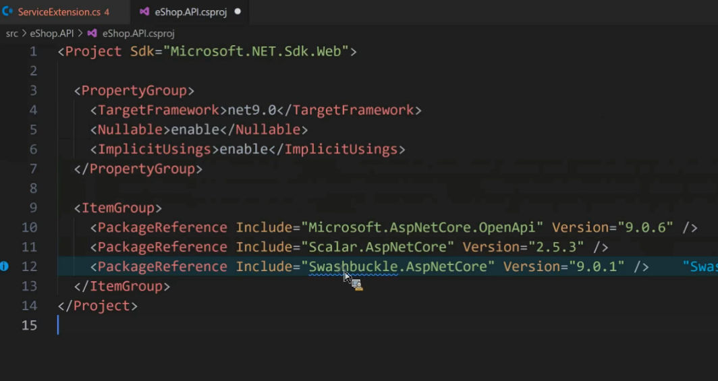718x381 pixels.
Task: Click PackageReference tag name on line 11
Action: 162,247
